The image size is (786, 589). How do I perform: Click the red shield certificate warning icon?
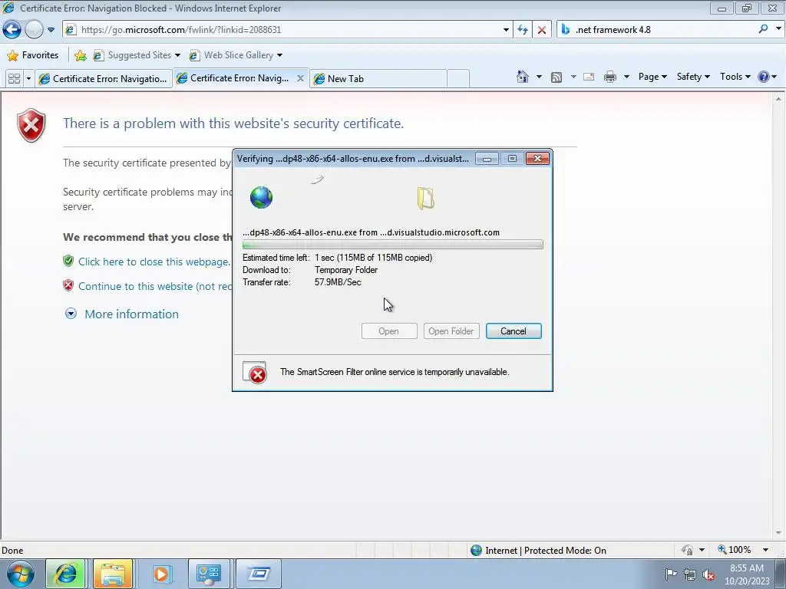(31, 125)
